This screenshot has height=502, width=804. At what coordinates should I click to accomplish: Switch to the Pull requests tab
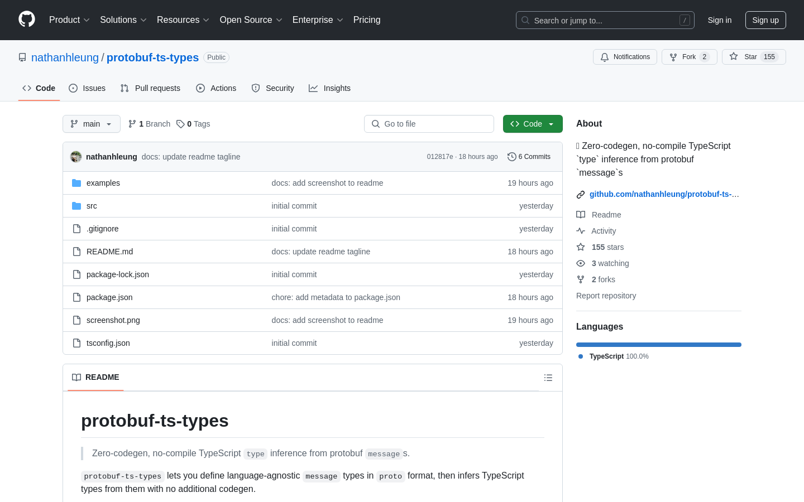pos(150,88)
